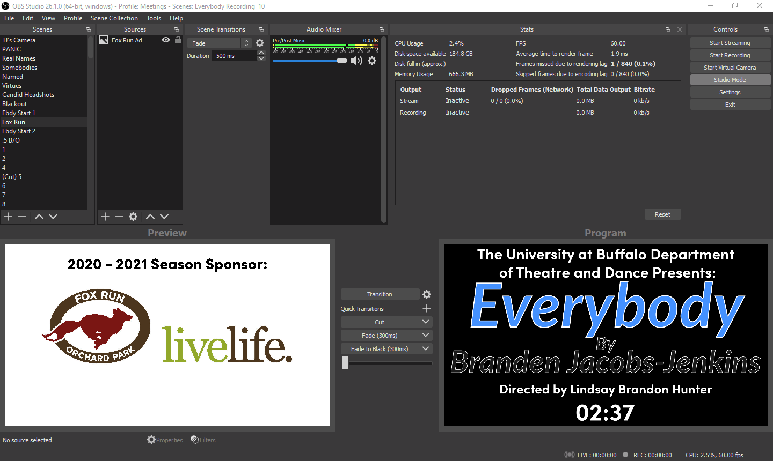Click the Transition button
773x461 pixels.
(x=380, y=294)
